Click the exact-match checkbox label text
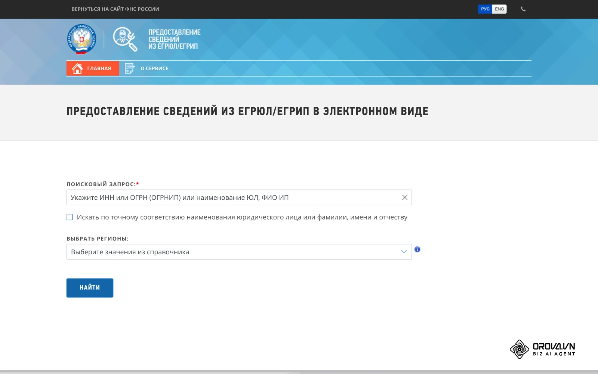This screenshot has width=598, height=374. (x=242, y=217)
